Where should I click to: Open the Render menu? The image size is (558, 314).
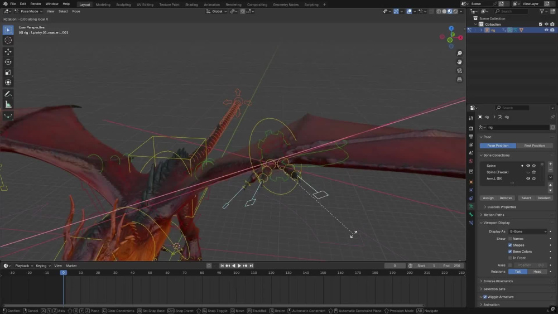click(36, 4)
